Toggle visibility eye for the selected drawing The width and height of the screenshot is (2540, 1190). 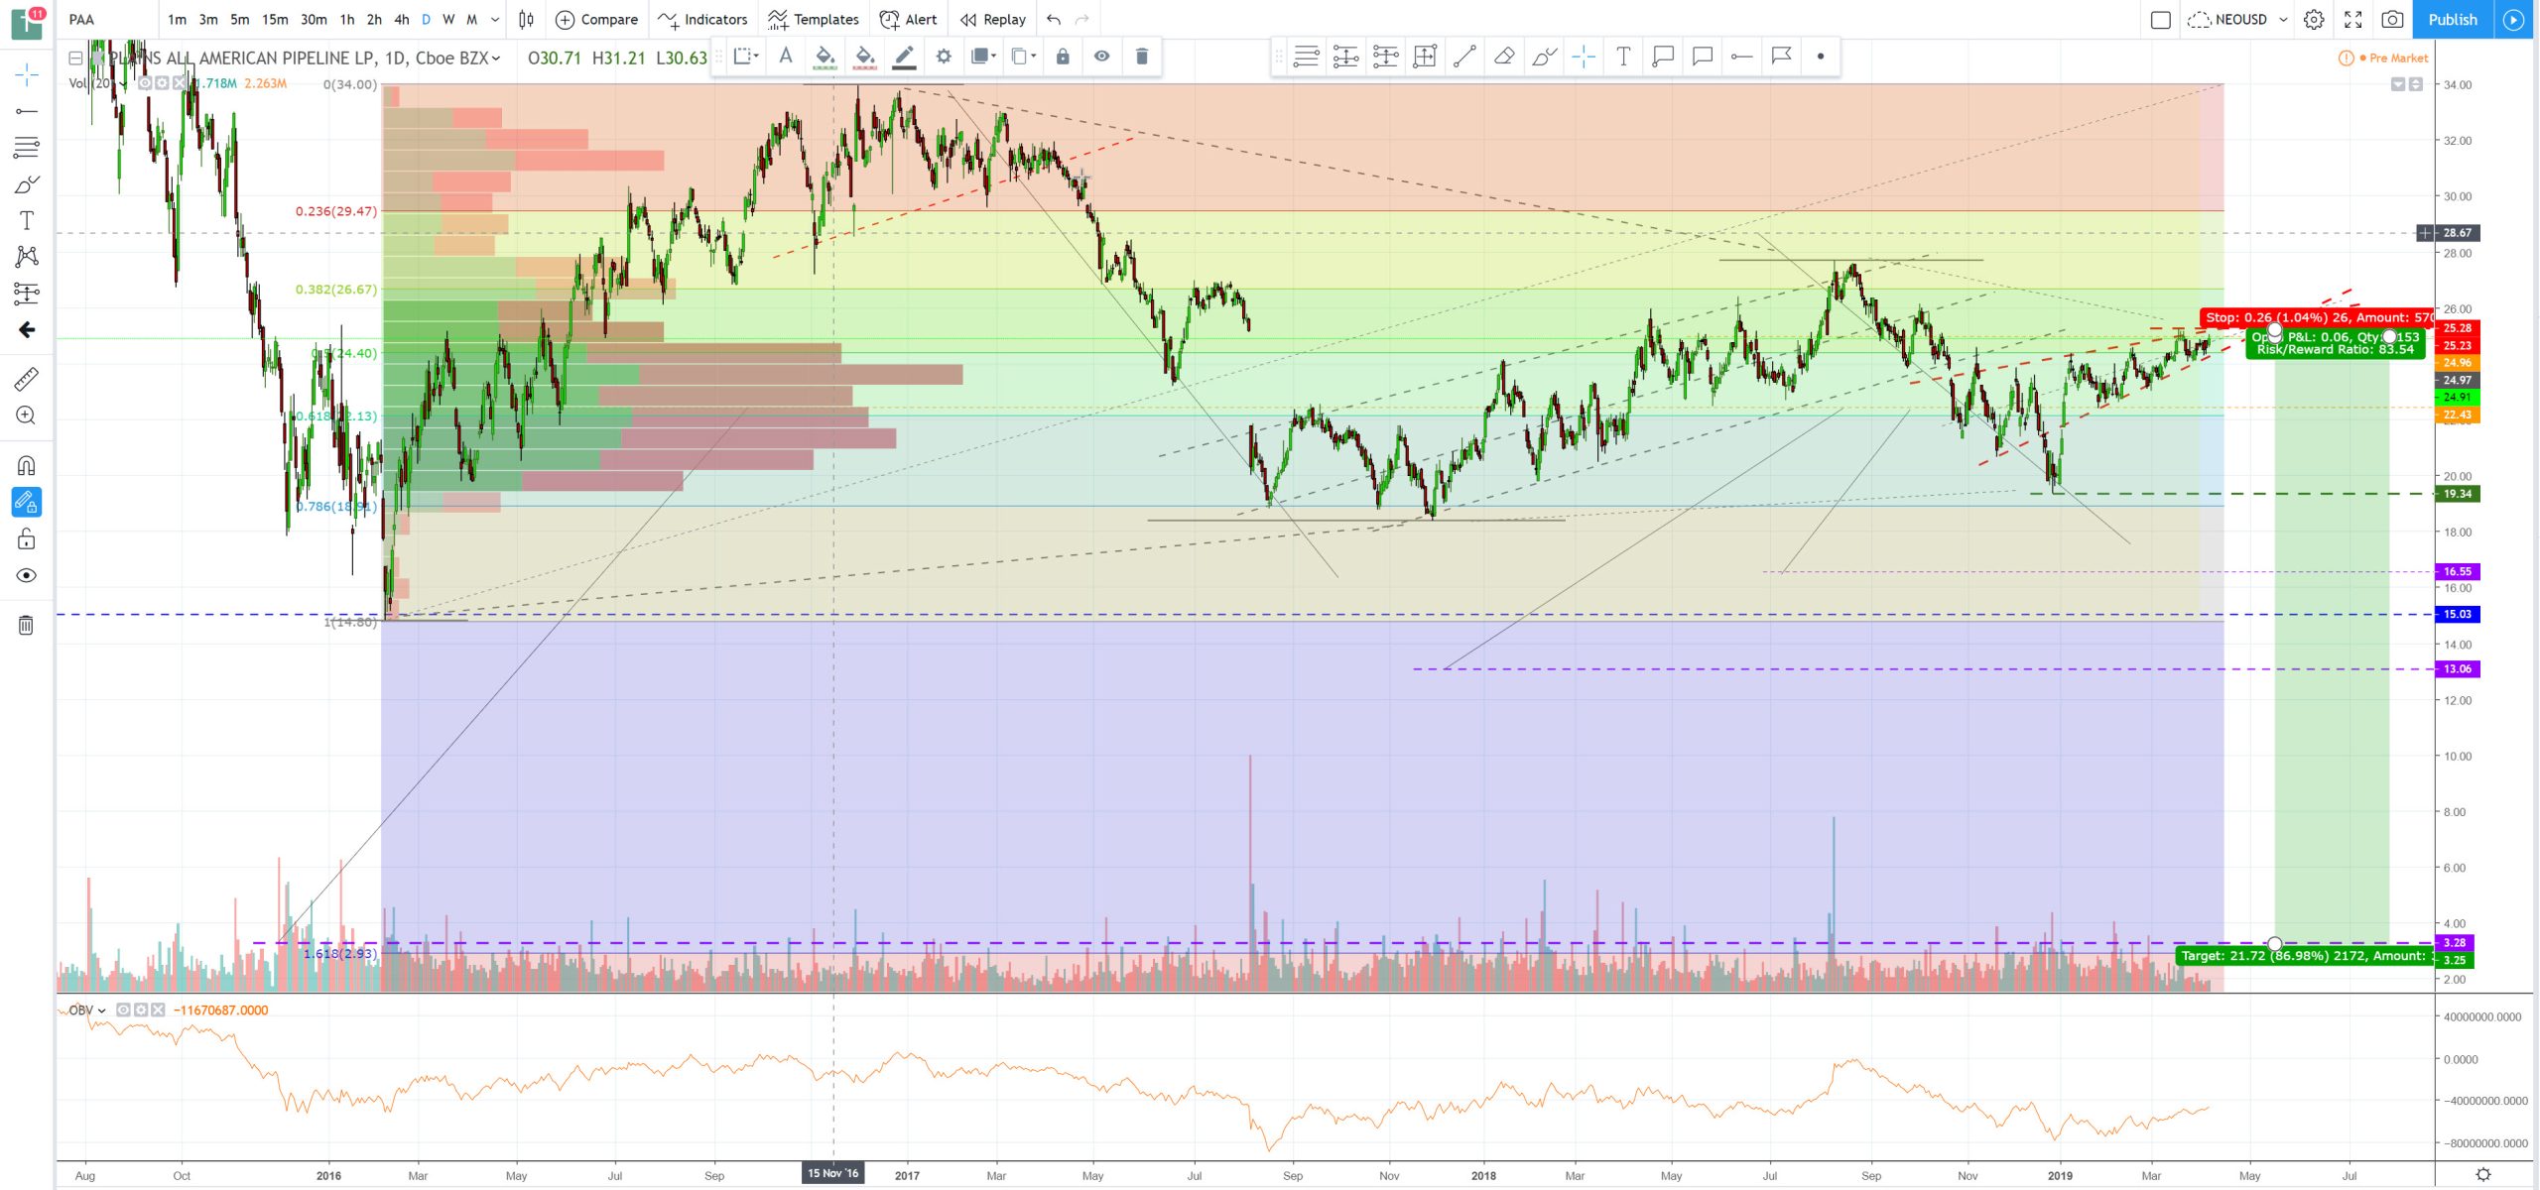tap(1101, 57)
